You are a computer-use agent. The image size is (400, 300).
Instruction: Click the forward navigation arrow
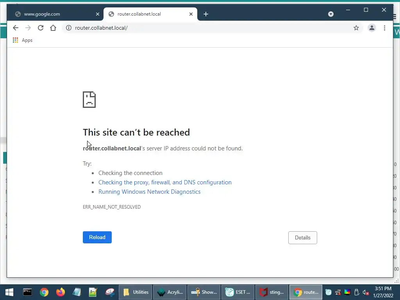tap(28, 28)
